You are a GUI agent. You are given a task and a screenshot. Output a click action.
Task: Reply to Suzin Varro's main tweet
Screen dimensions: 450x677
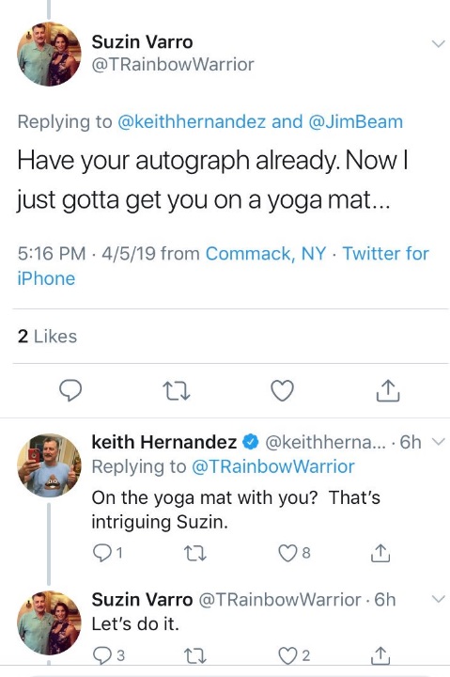click(x=70, y=390)
